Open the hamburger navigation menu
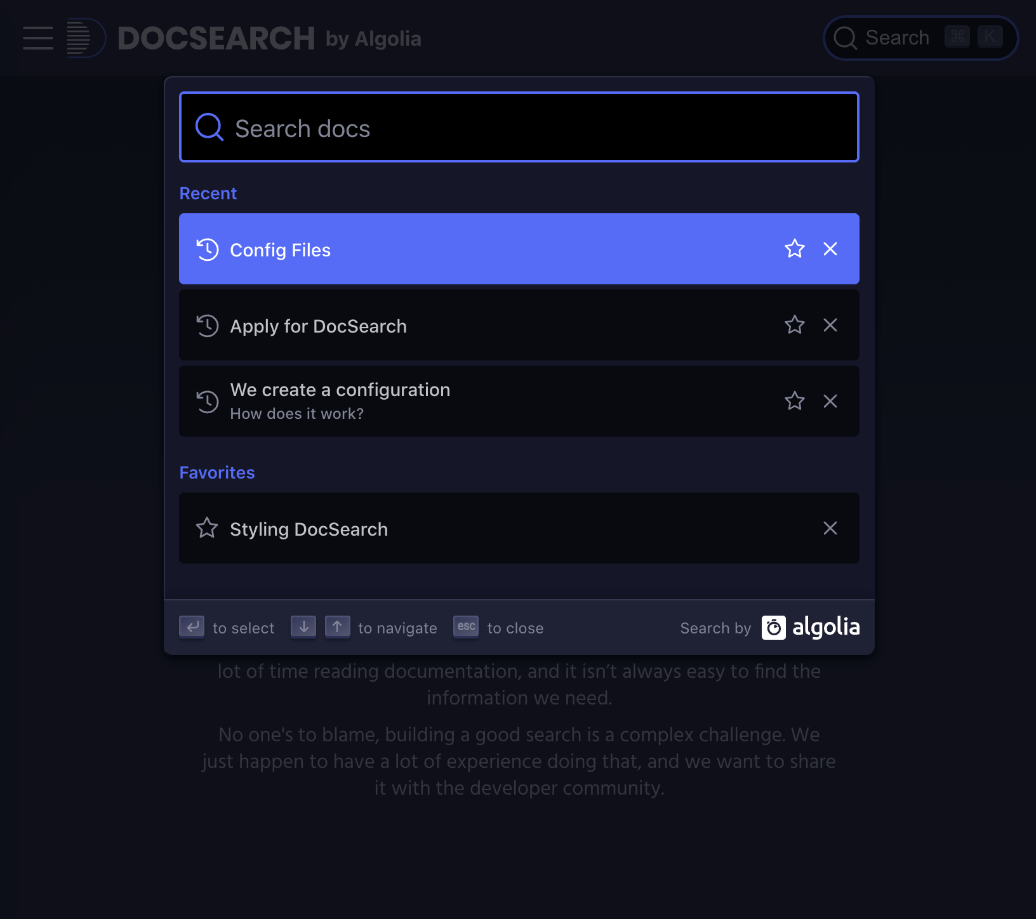Image resolution: width=1036 pixels, height=919 pixels. pos(38,38)
